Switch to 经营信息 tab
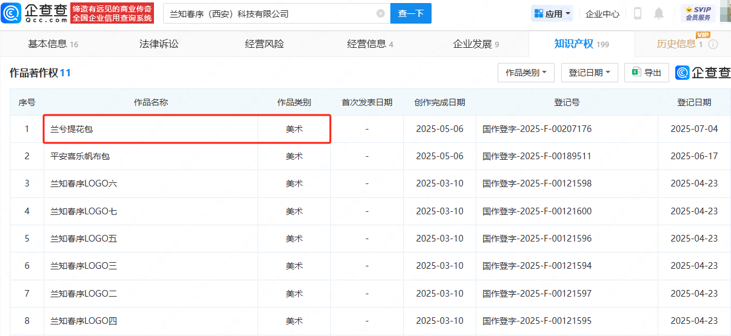 (x=370, y=44)
